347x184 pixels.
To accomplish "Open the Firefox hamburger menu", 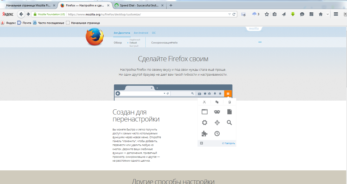I will (x=336, y=14).
